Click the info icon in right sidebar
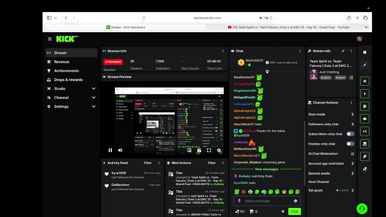 pyautogui.click(x=365, y=52)
